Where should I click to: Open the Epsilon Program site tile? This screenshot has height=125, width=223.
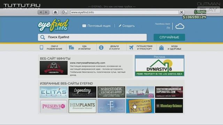pyautogui.click(x=111, y=106)
